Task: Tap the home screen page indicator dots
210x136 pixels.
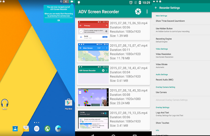Action: [x=36, y=123]
